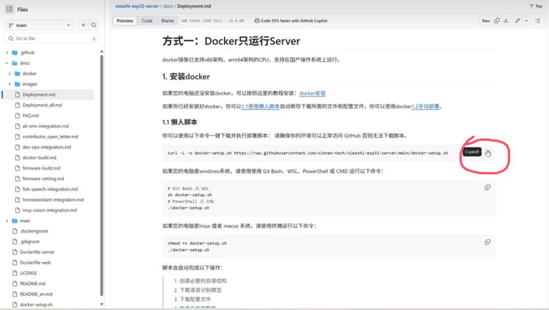
Task: Click the add file plus icon
Action: click(x=83, y=25)
